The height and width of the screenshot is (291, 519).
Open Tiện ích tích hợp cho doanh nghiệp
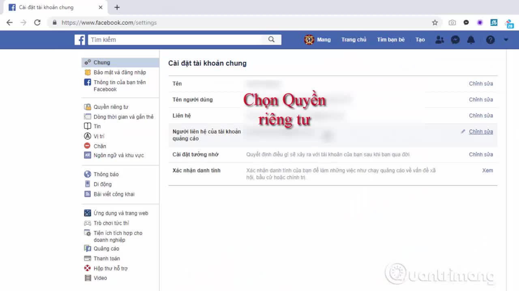pos(118,236)
